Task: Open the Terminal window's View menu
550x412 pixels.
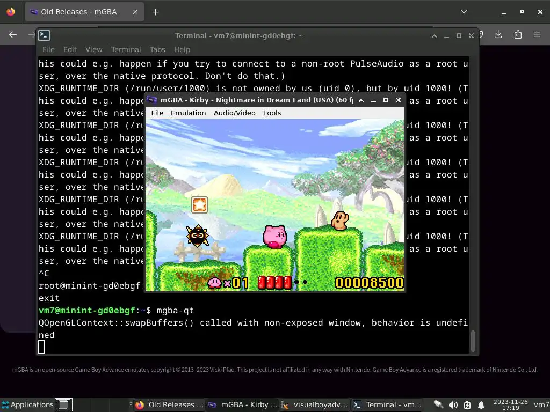Action: 93,49
